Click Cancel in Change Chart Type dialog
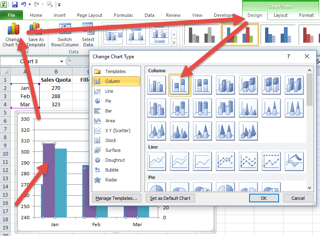Viewport: 320px width, 236px height. [298, 198]
